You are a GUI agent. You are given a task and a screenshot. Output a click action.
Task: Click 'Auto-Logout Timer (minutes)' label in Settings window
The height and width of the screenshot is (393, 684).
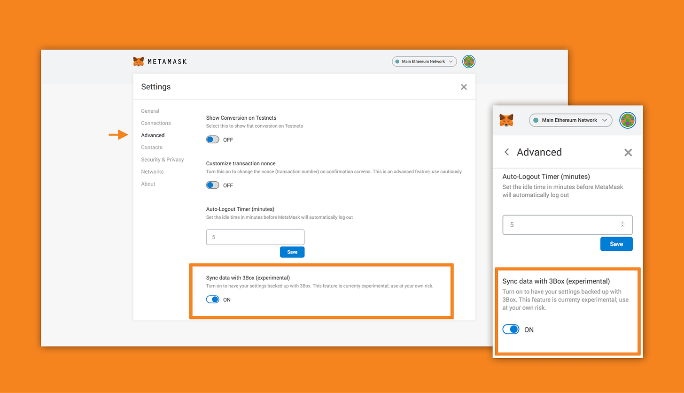coord(240,209)
